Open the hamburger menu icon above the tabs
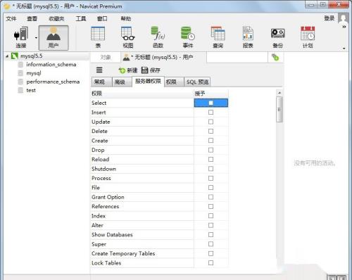The height and width of the screenshot is (280, 352). tap(99, 70)
